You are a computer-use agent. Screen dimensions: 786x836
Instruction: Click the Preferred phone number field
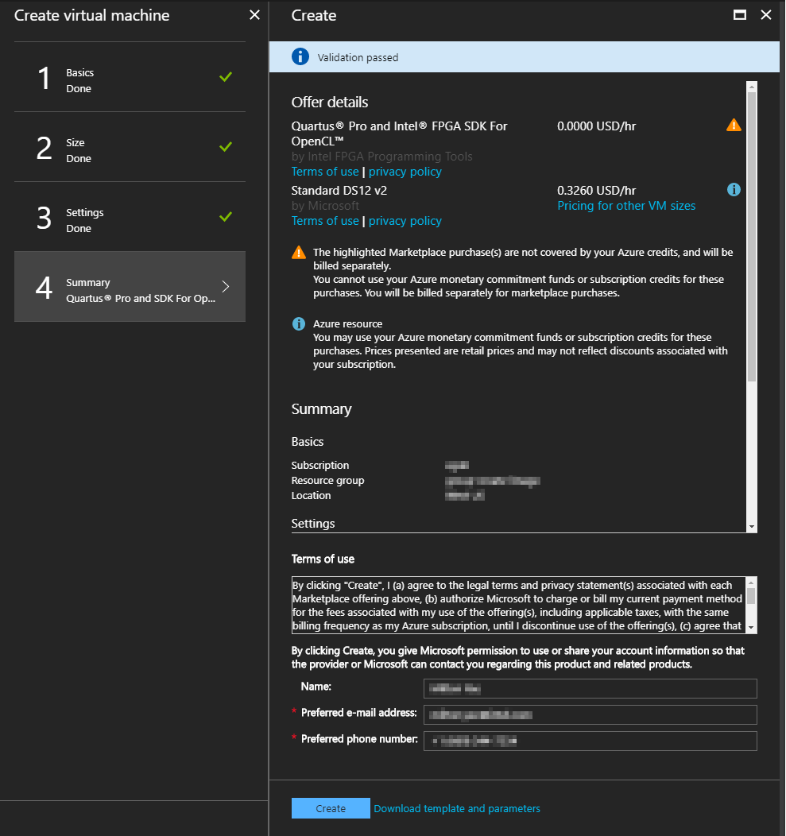click(590, 741)
